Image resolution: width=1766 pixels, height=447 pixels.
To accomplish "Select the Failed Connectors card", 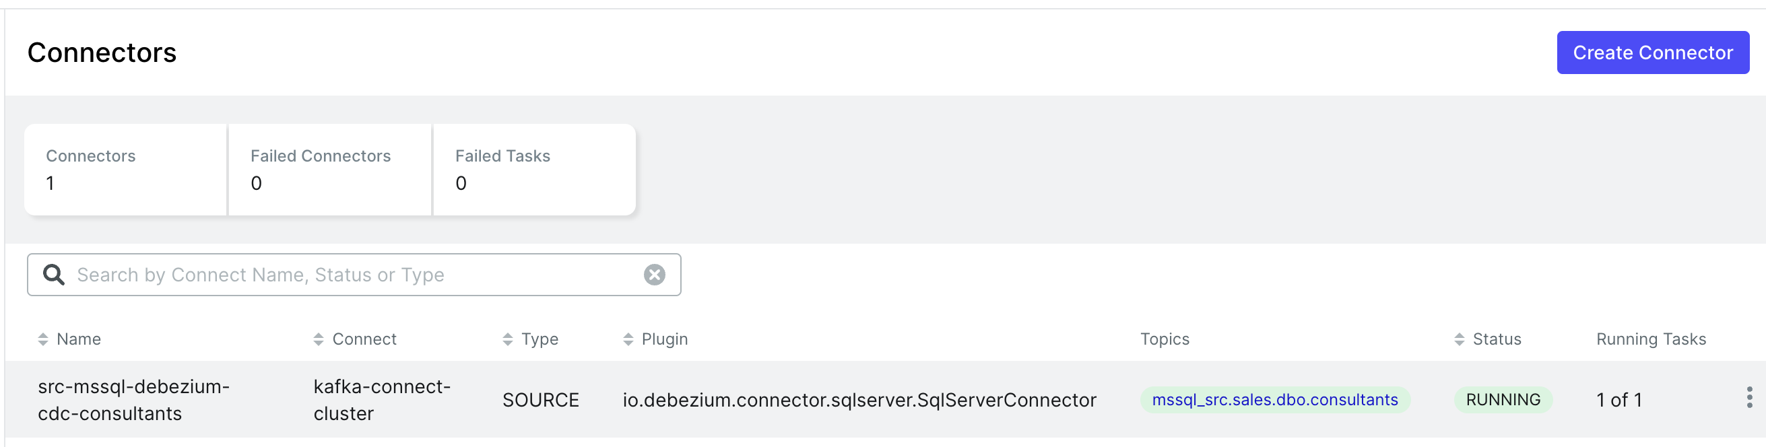I will [x=330, y=170].
